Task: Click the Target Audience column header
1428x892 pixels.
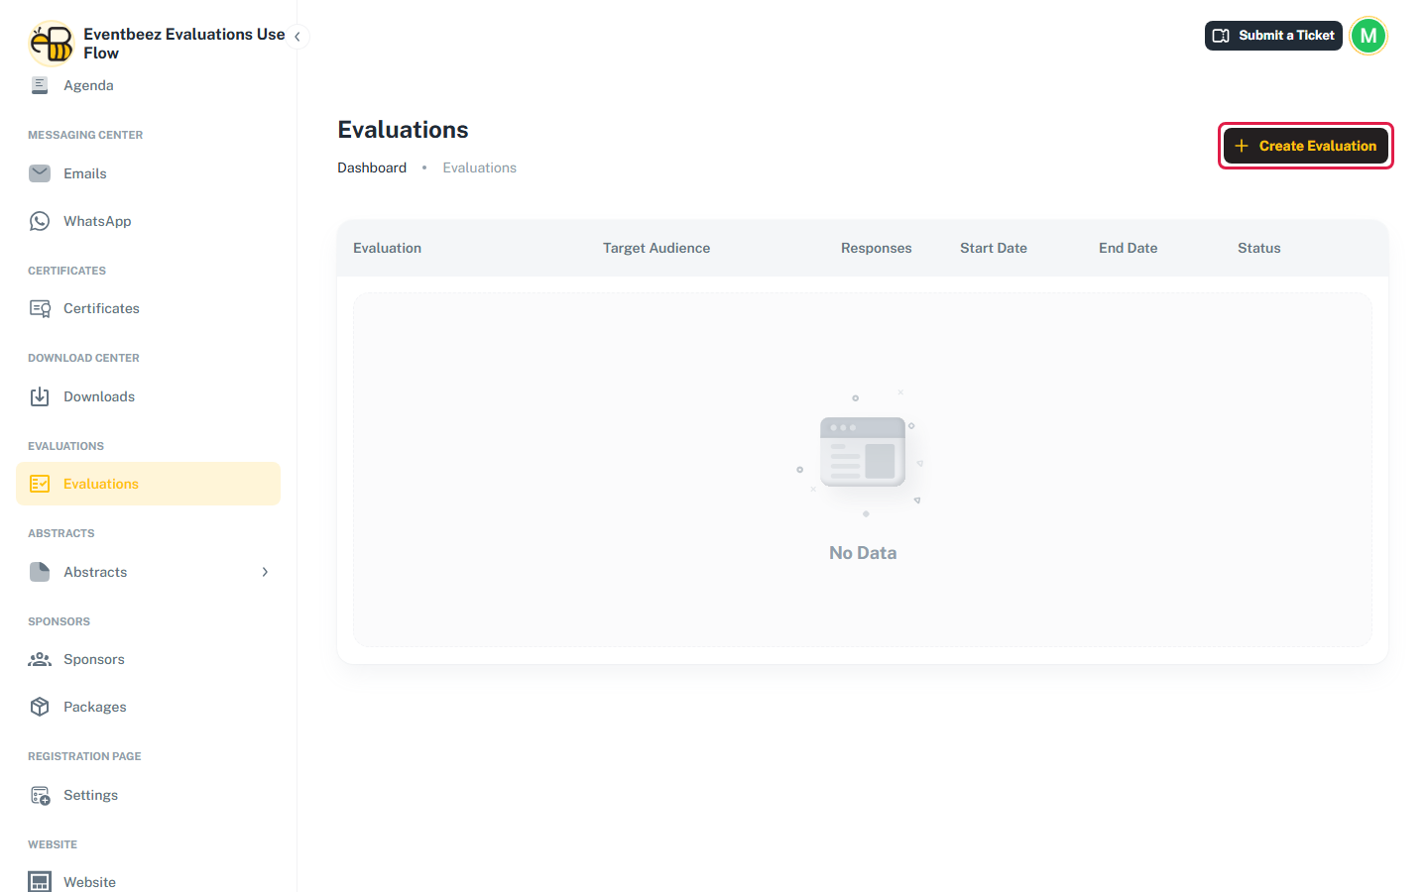Action: click(656, 248)
